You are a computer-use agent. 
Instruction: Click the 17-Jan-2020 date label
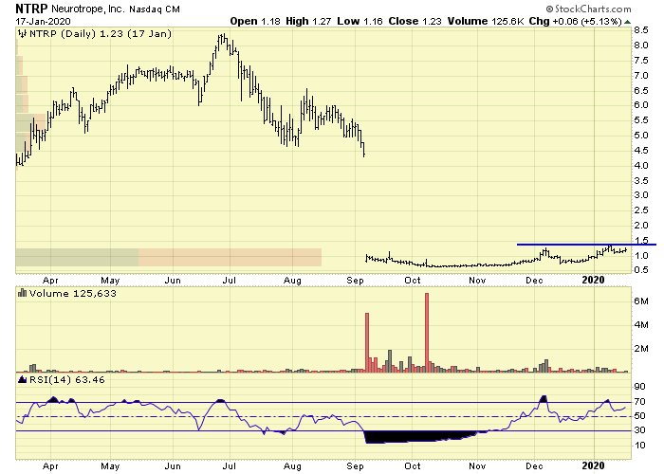click(x=44, y=21)
